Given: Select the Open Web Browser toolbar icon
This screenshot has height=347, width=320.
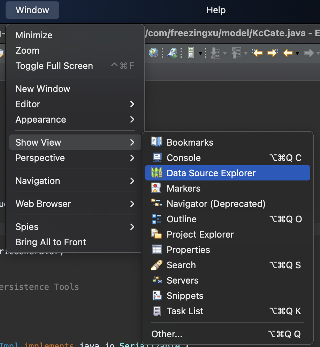Looking at the screenshot, I should tap(153, 51).
